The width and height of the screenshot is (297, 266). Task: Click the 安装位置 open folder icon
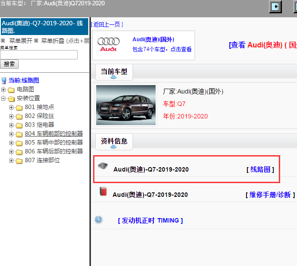point(12,98)
